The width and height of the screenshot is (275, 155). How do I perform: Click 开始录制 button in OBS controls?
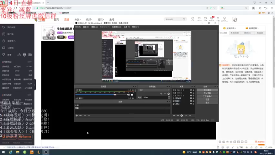[207, 93]
